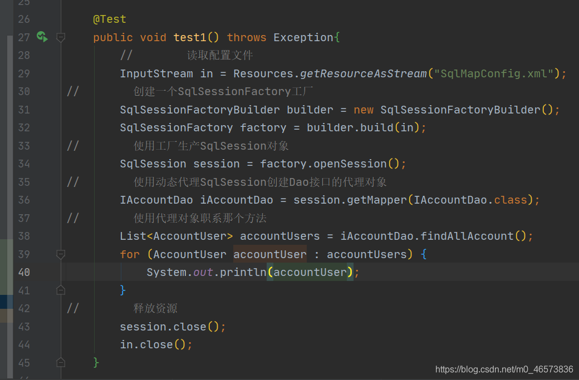Collapse the test1 method fold marker at line 27

click(61, 37)
